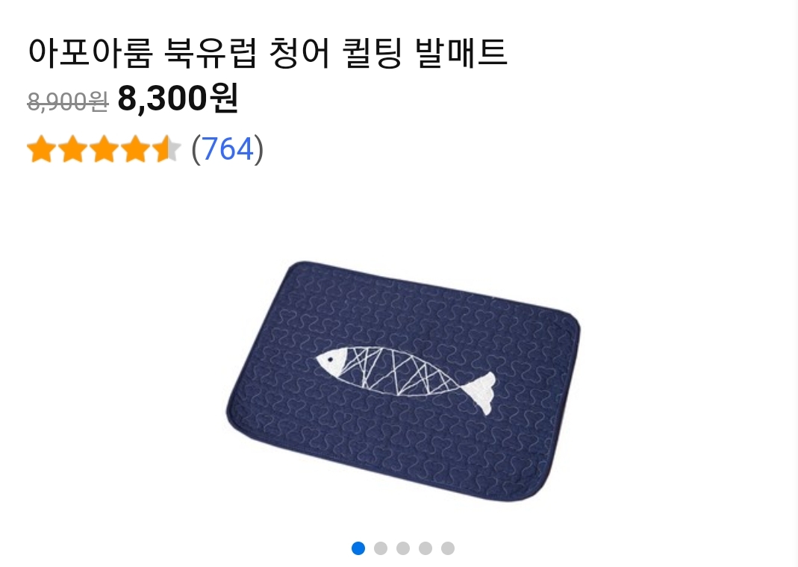798x567 pixels.
Task: Click the word 발매트 in title
Action: tap(461, 53)
